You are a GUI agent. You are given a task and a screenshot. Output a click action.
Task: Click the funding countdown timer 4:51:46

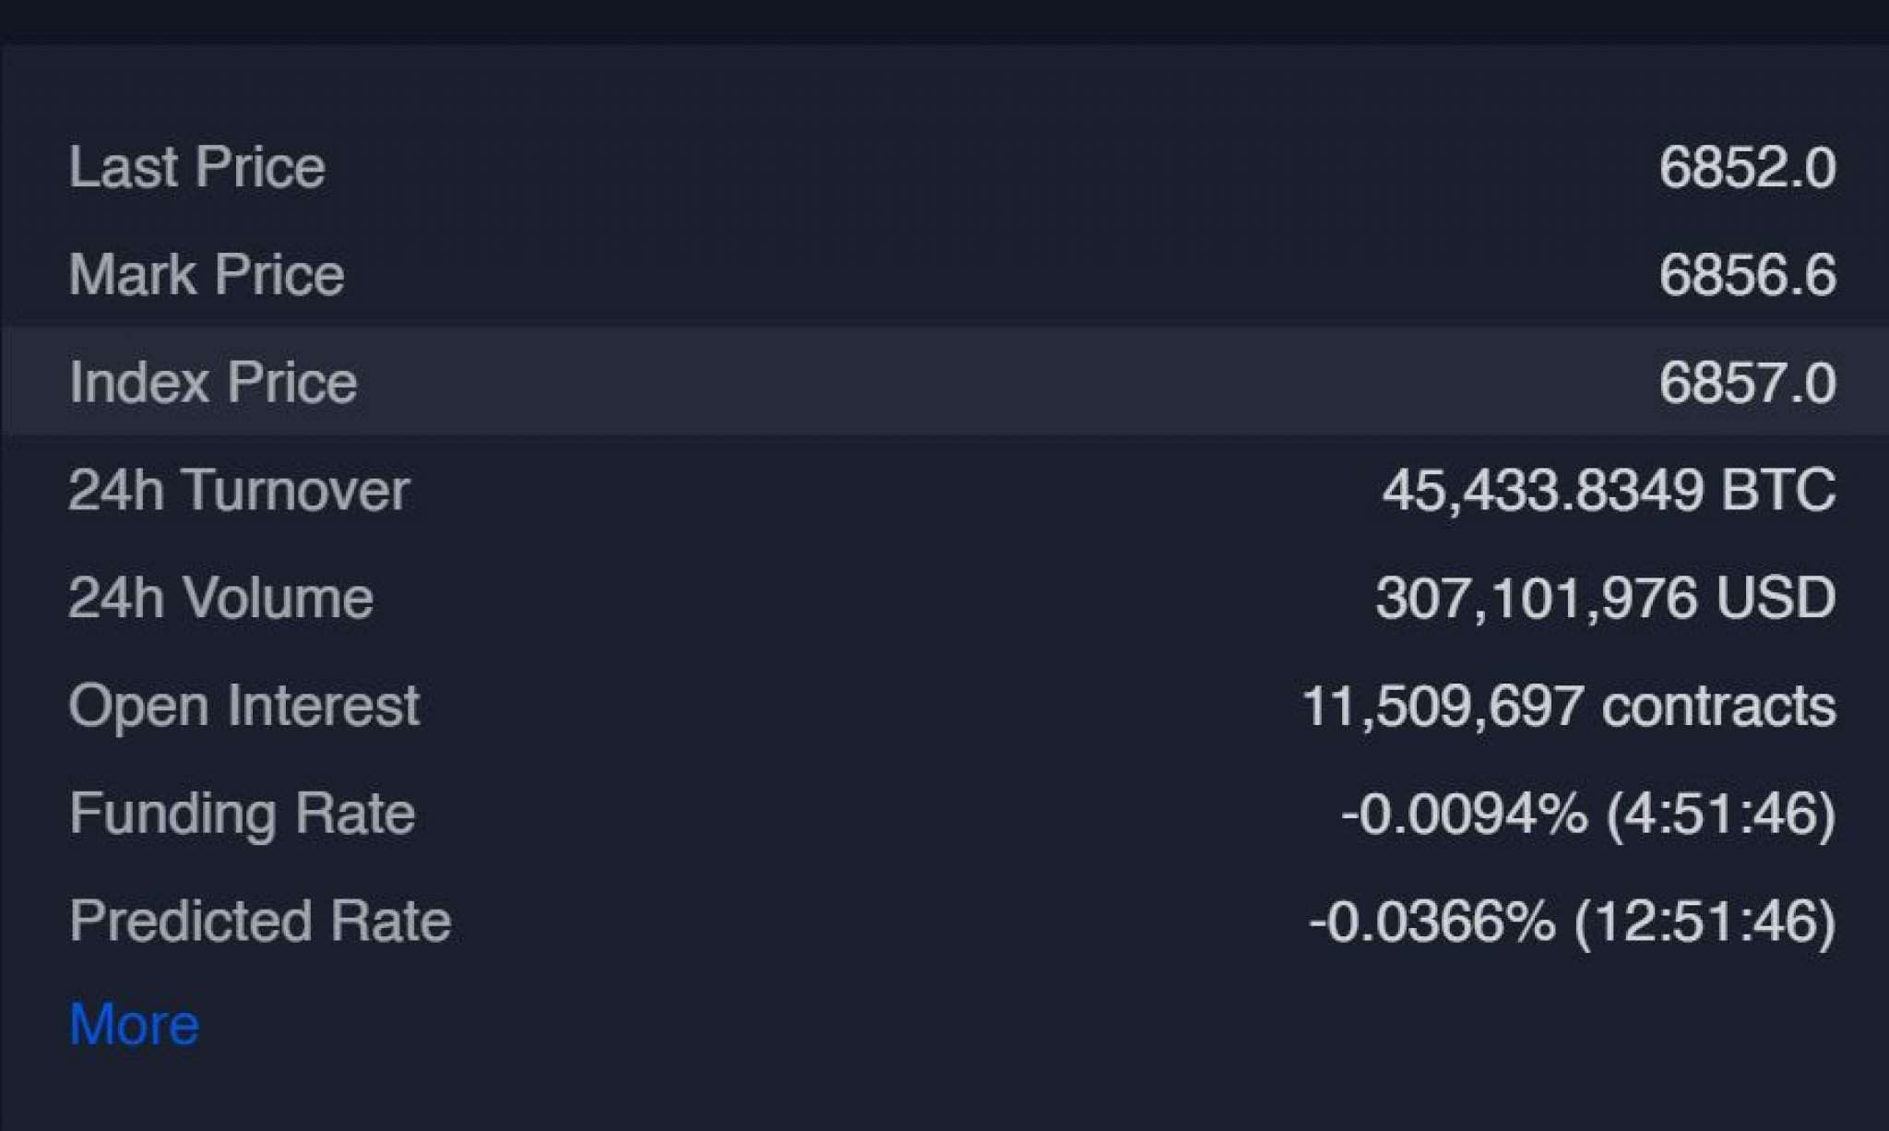click(x=1720, y=814)
